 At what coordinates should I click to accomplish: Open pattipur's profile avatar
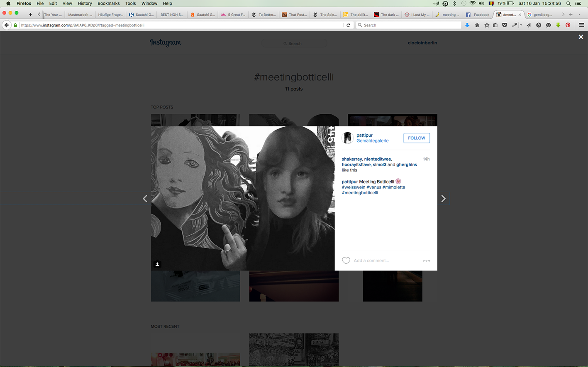point(348,138)
